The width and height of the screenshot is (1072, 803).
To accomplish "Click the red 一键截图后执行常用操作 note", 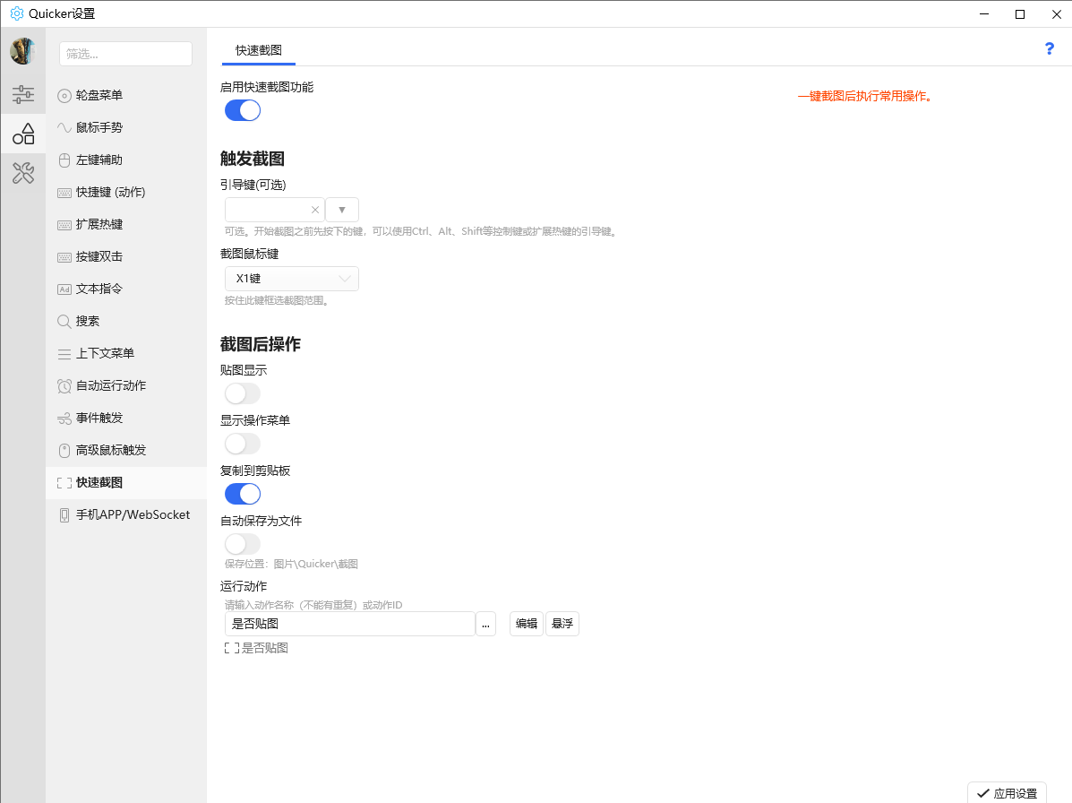I will point(865,97).
